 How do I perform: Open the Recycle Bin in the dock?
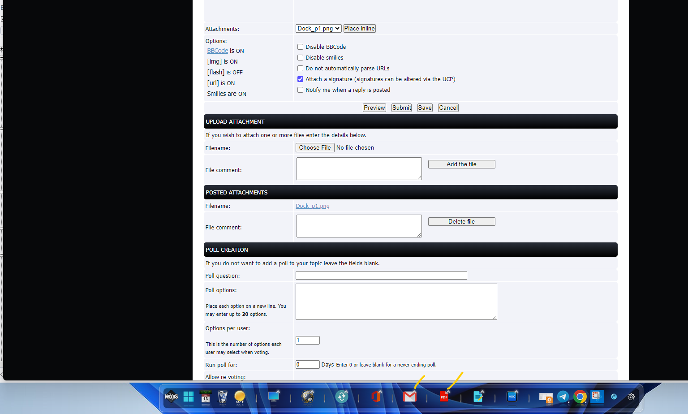point(223,397)
